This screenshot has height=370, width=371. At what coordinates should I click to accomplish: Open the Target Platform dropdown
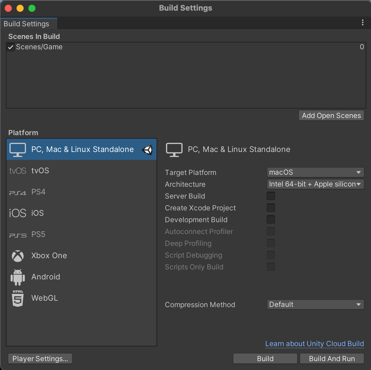pos(315,172)
